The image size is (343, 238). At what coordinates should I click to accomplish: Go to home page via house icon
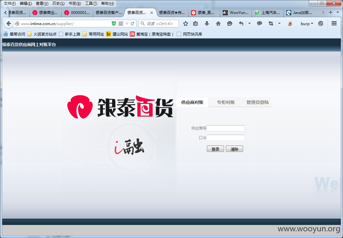pos(218,24)
